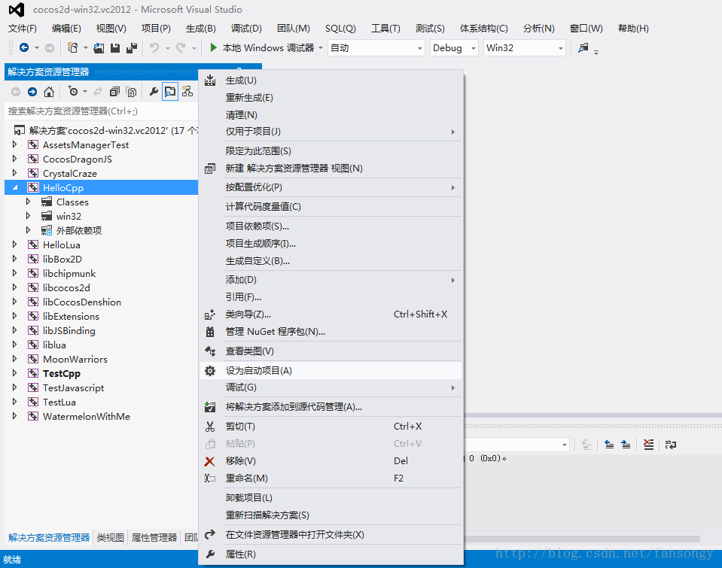Click the Show All Files icon

point(131,92)
